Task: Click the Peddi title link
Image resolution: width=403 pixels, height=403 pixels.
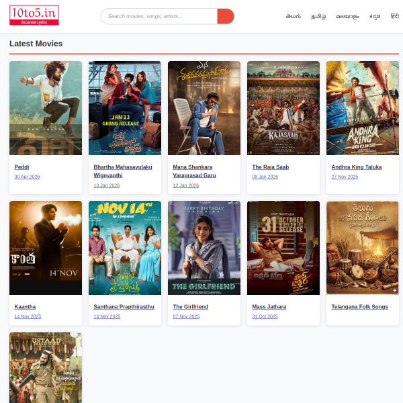Action: (22, 167)
